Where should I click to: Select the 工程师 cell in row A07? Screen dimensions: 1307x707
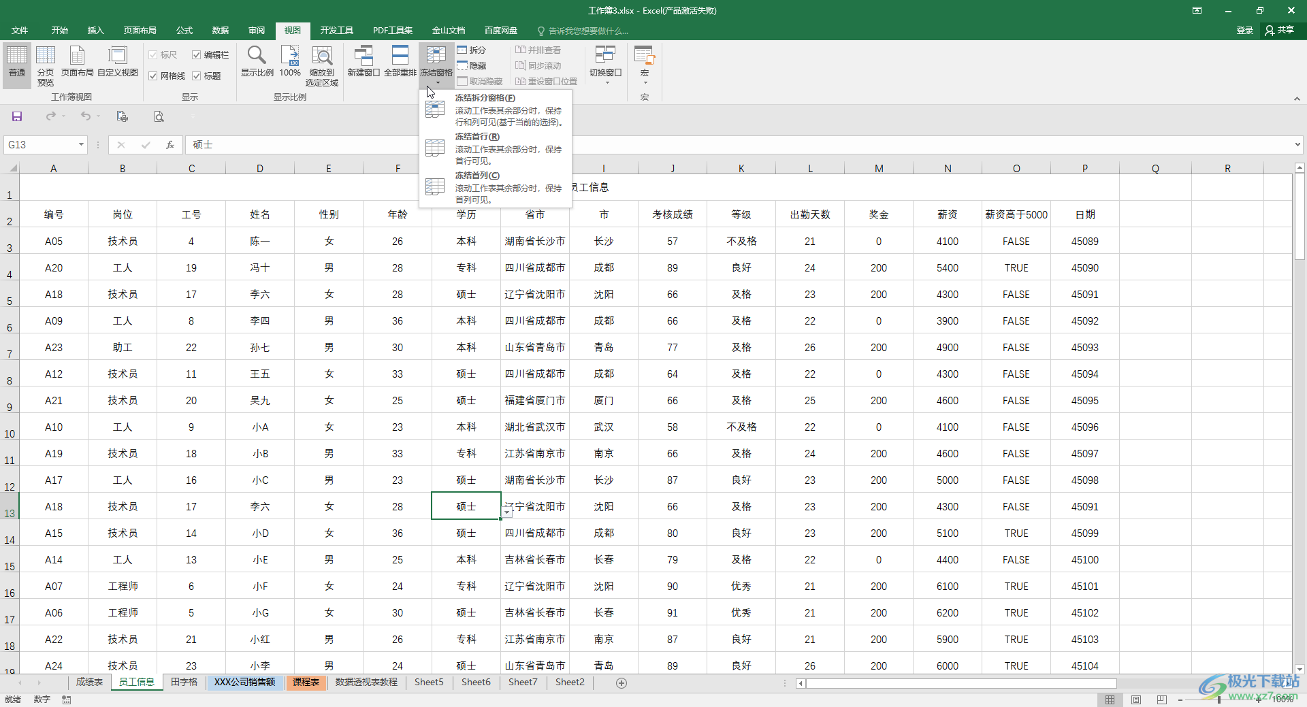click(123, 586)
